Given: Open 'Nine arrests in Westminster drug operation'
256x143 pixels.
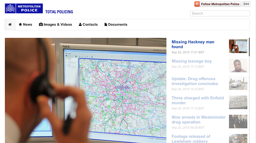Looking at the screenshot, I should tap(199, 120).
